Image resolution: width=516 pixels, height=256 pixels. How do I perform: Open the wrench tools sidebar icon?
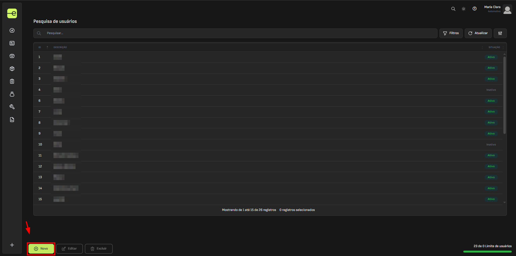pos(12,107)
